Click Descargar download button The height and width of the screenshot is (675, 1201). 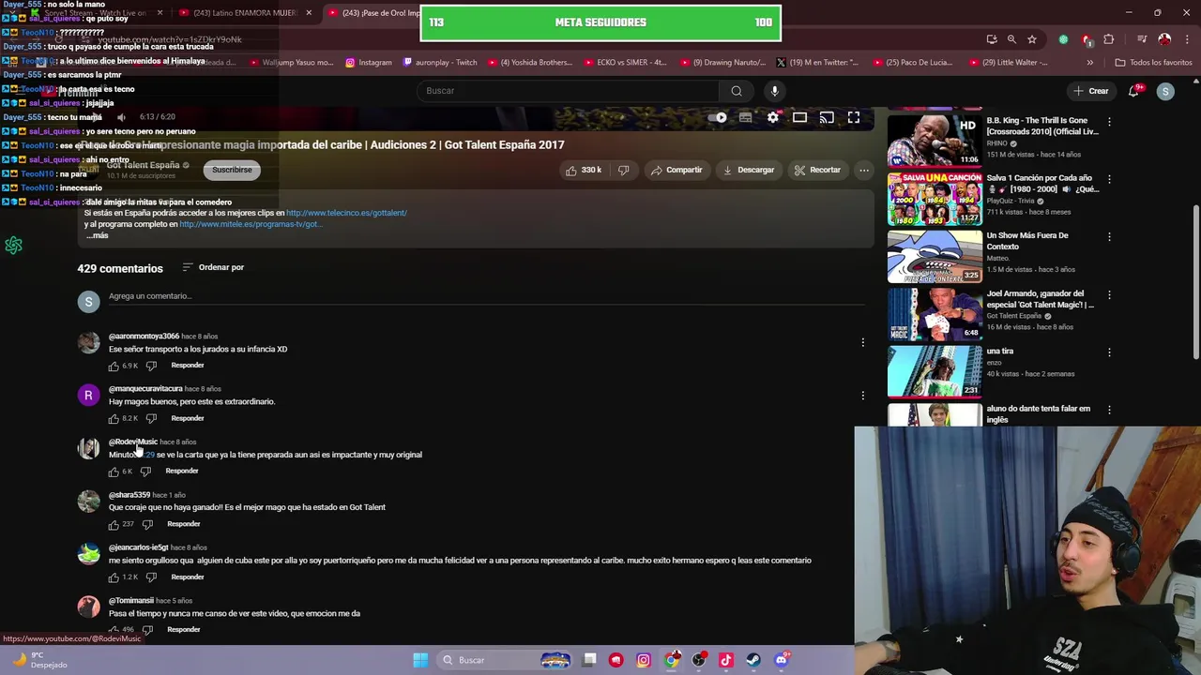tap(748, 170)
